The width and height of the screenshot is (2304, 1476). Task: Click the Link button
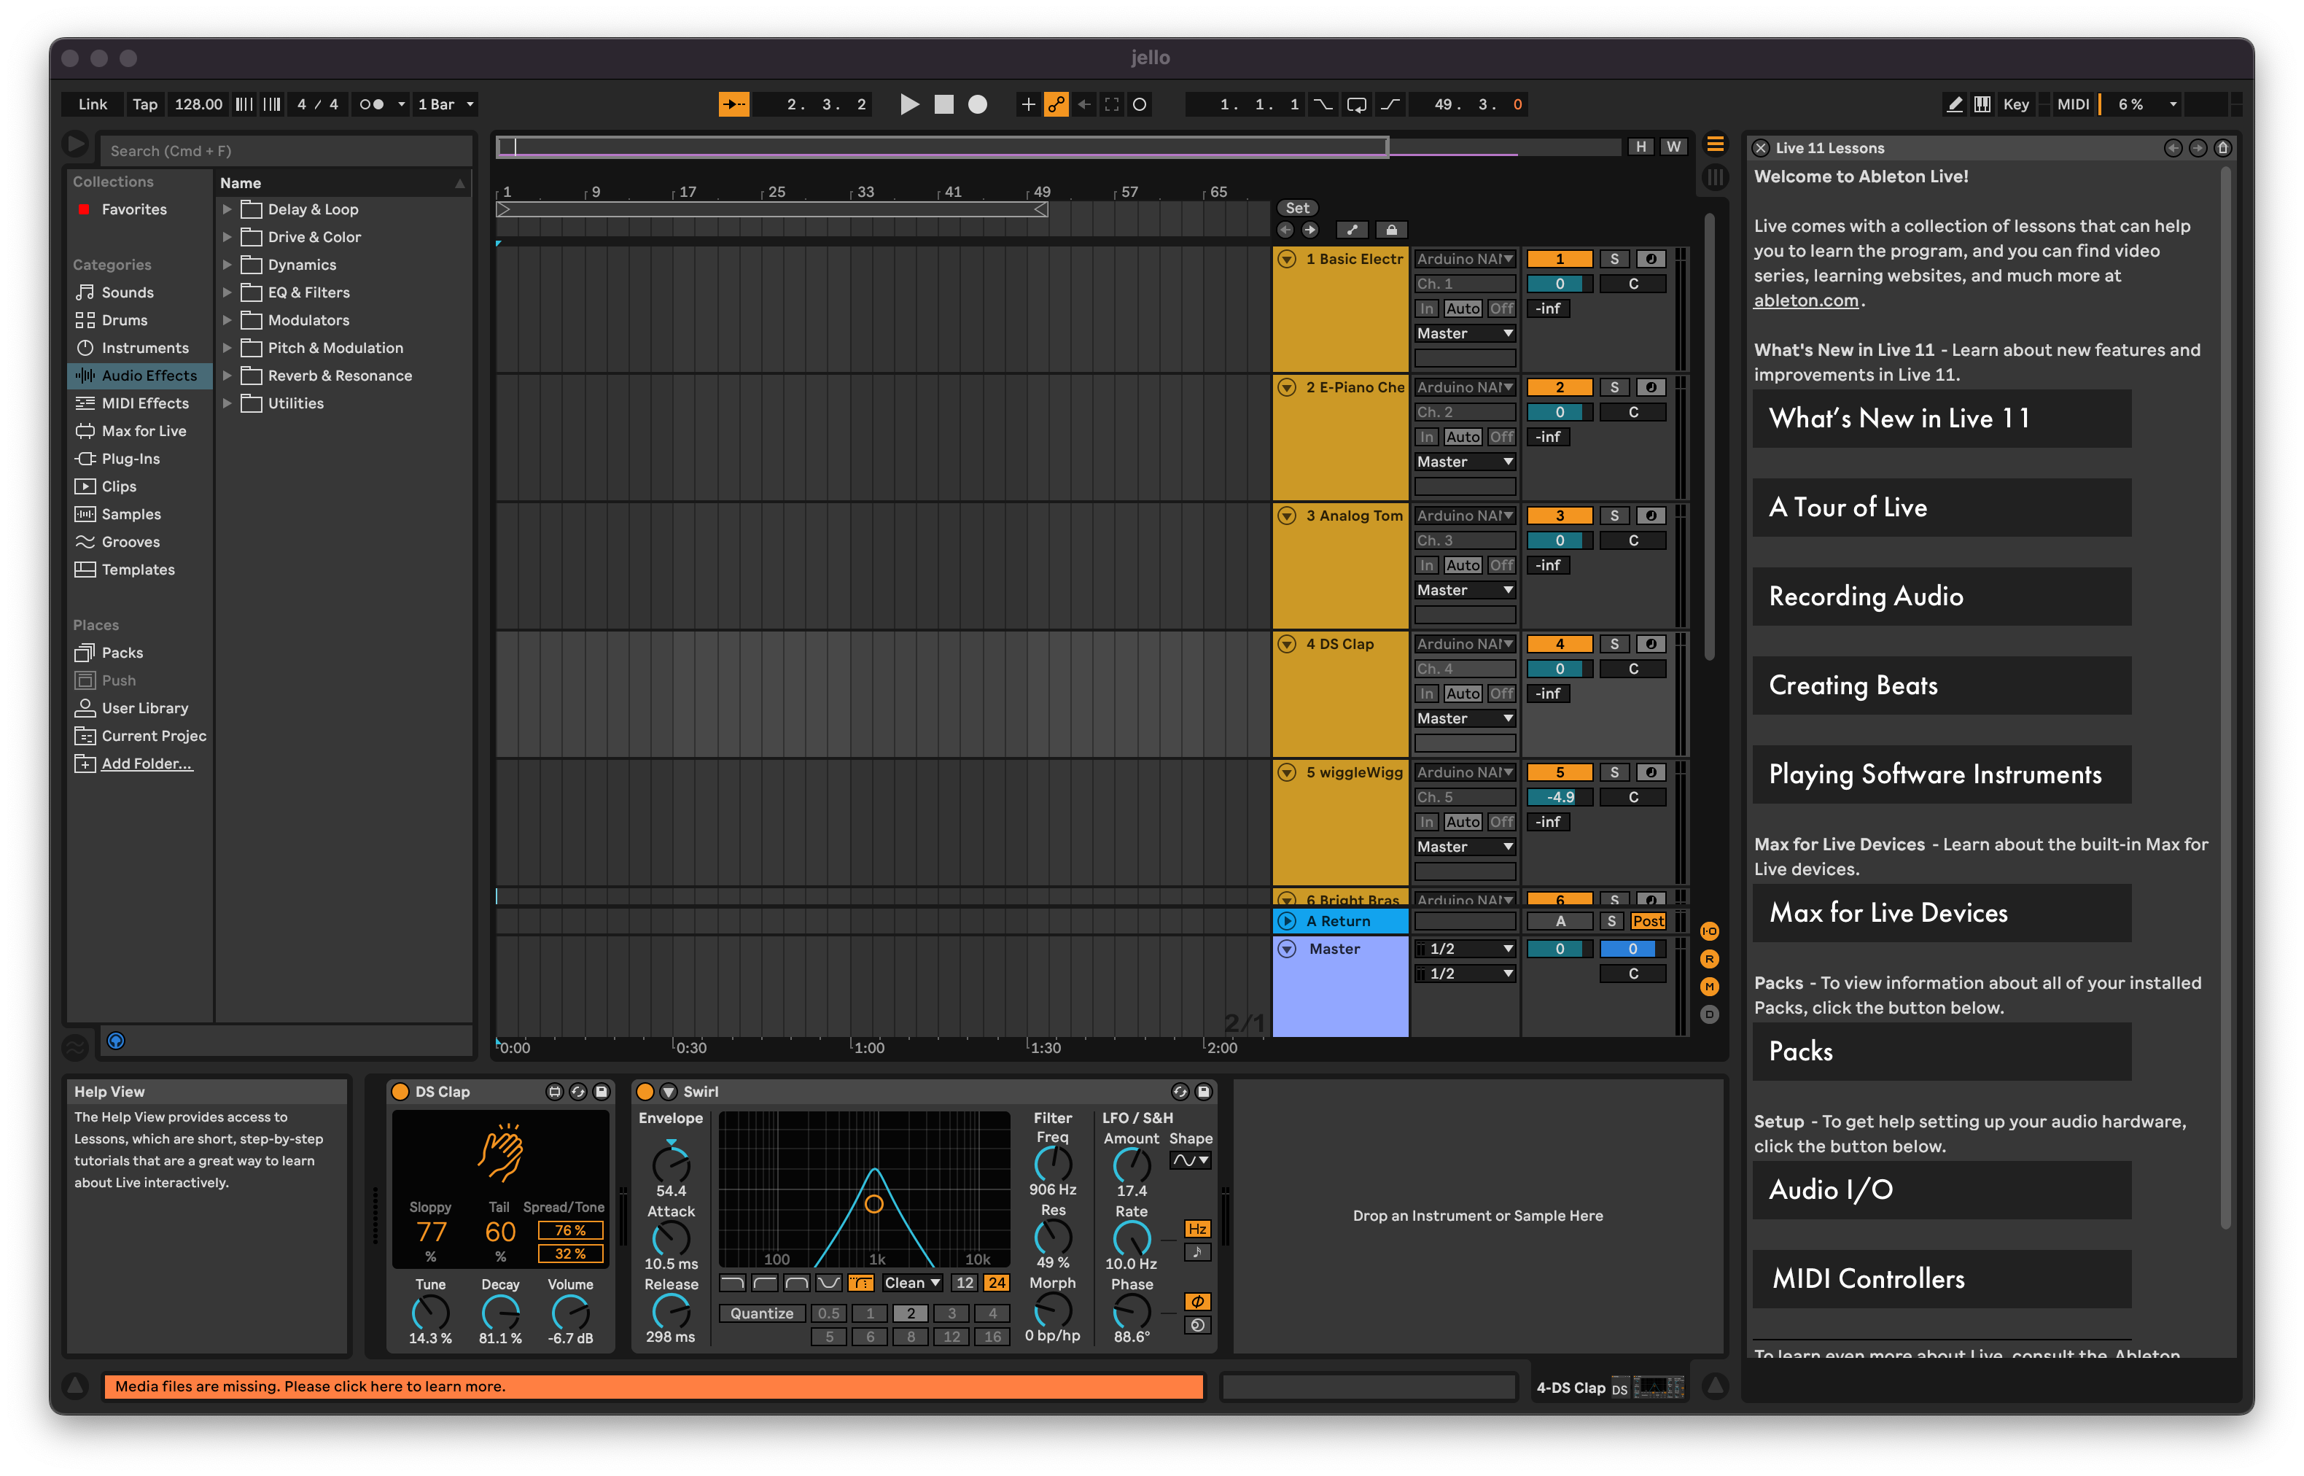click(93, 104)
